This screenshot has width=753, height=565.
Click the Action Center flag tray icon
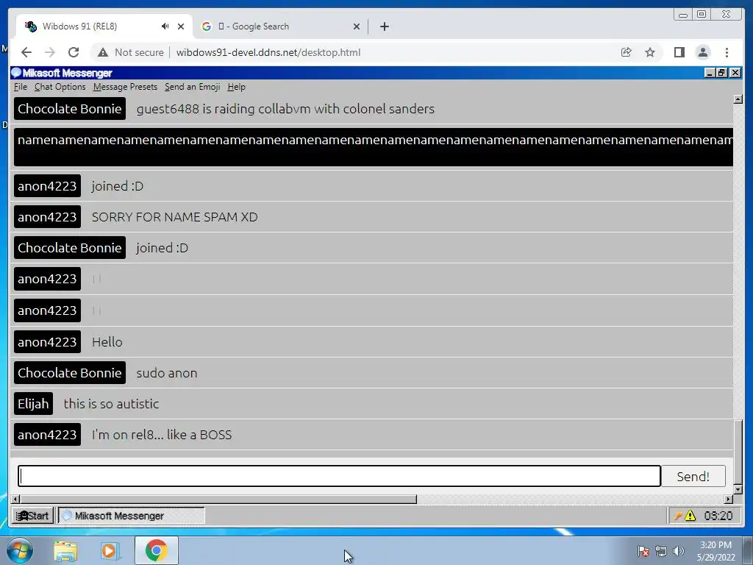(643, 551)
